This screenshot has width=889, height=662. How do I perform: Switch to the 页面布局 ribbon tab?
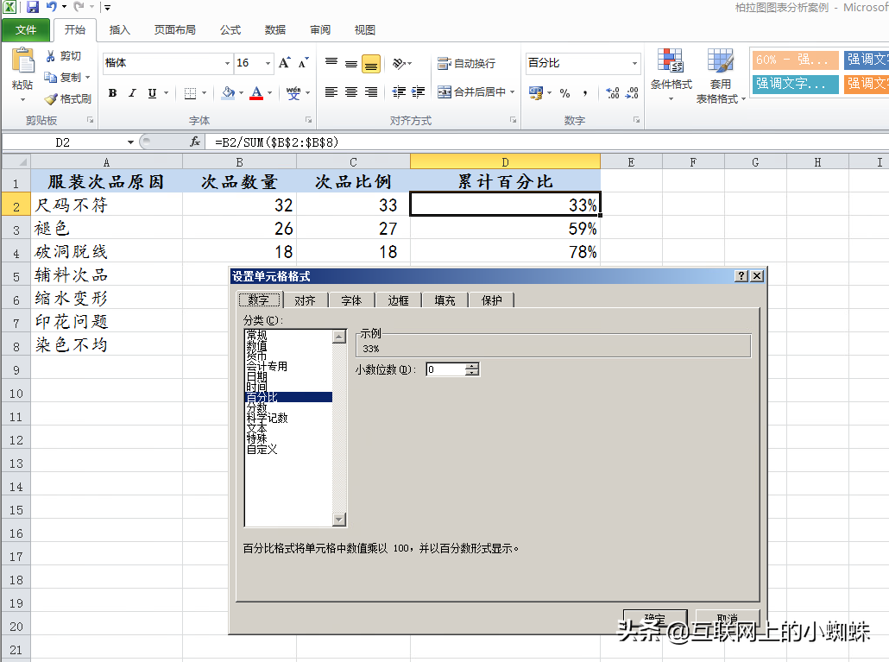[174, 30]
